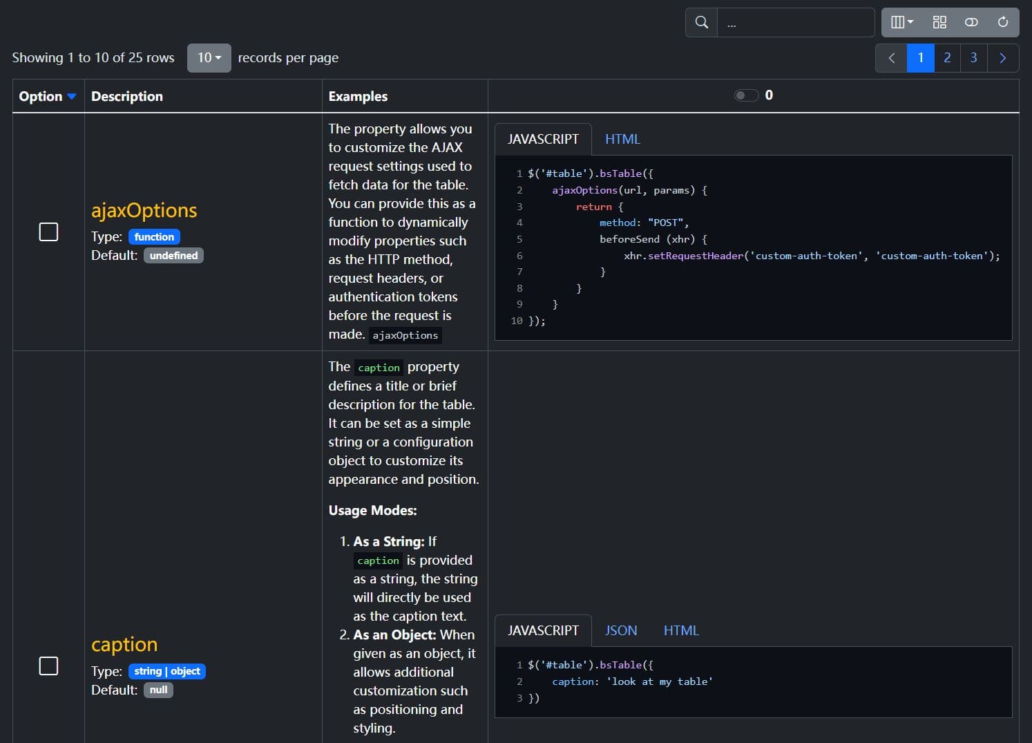Image resolution: width=1032 pixels, height=743 pixels.
Task: Go to next page with right chevron
Action: coord(1003,58)
